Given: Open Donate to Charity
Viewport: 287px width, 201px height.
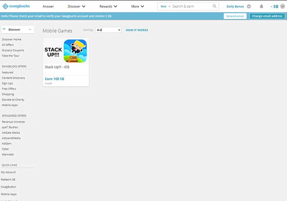Looking at the screenshot, I should pos(13,100).
